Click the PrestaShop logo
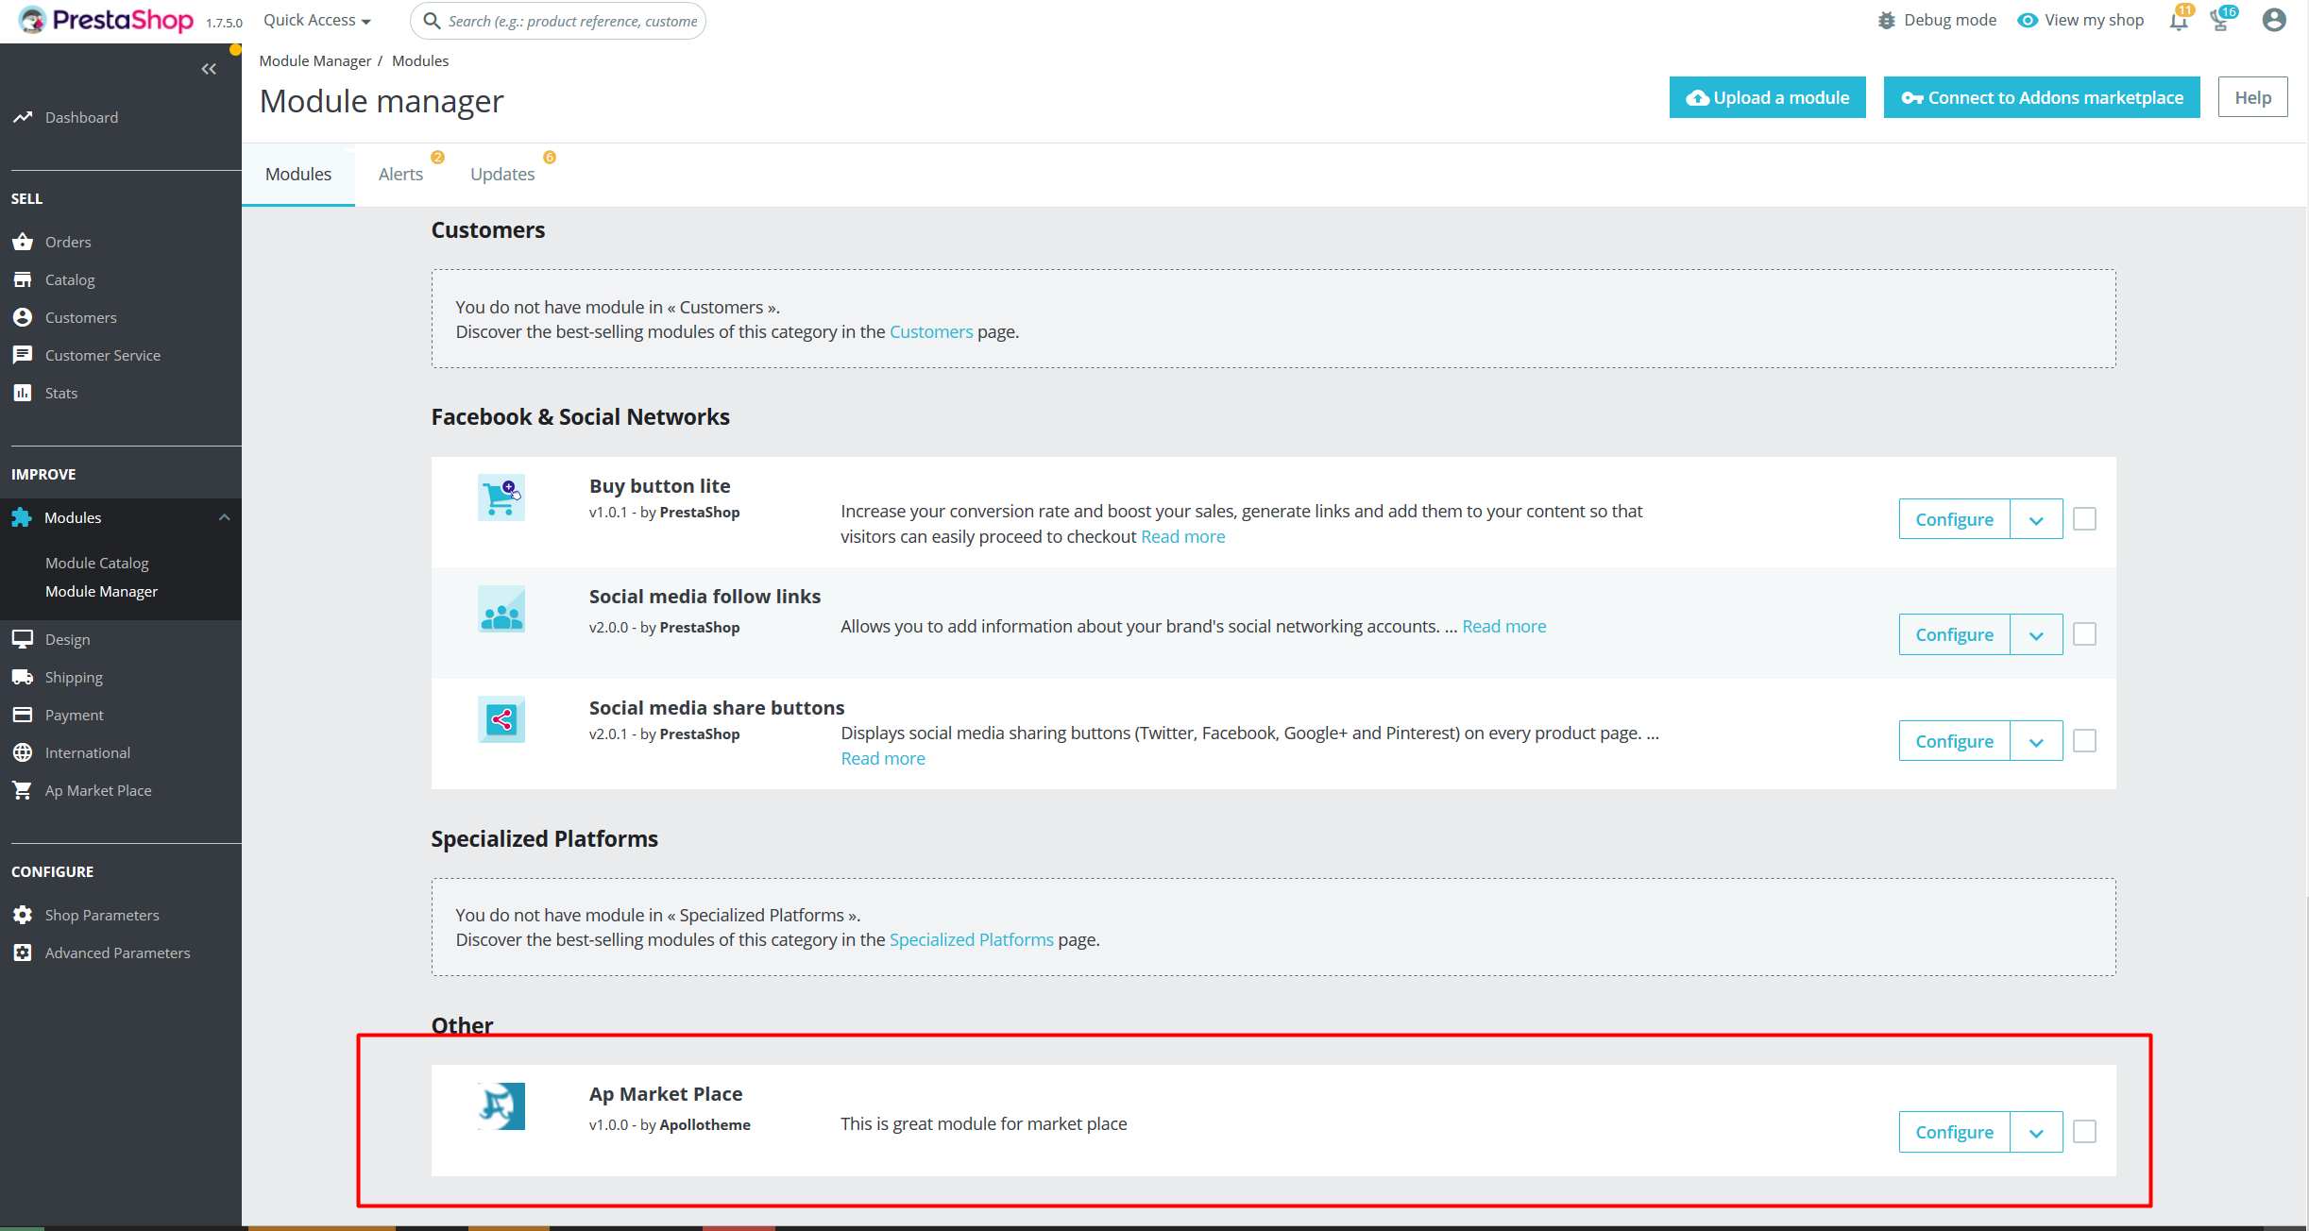Viewport: 2309px width, 1231px height. coord(106,20)
